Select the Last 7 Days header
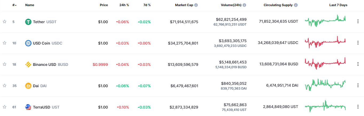364x116 pixels. coord(338,5)
